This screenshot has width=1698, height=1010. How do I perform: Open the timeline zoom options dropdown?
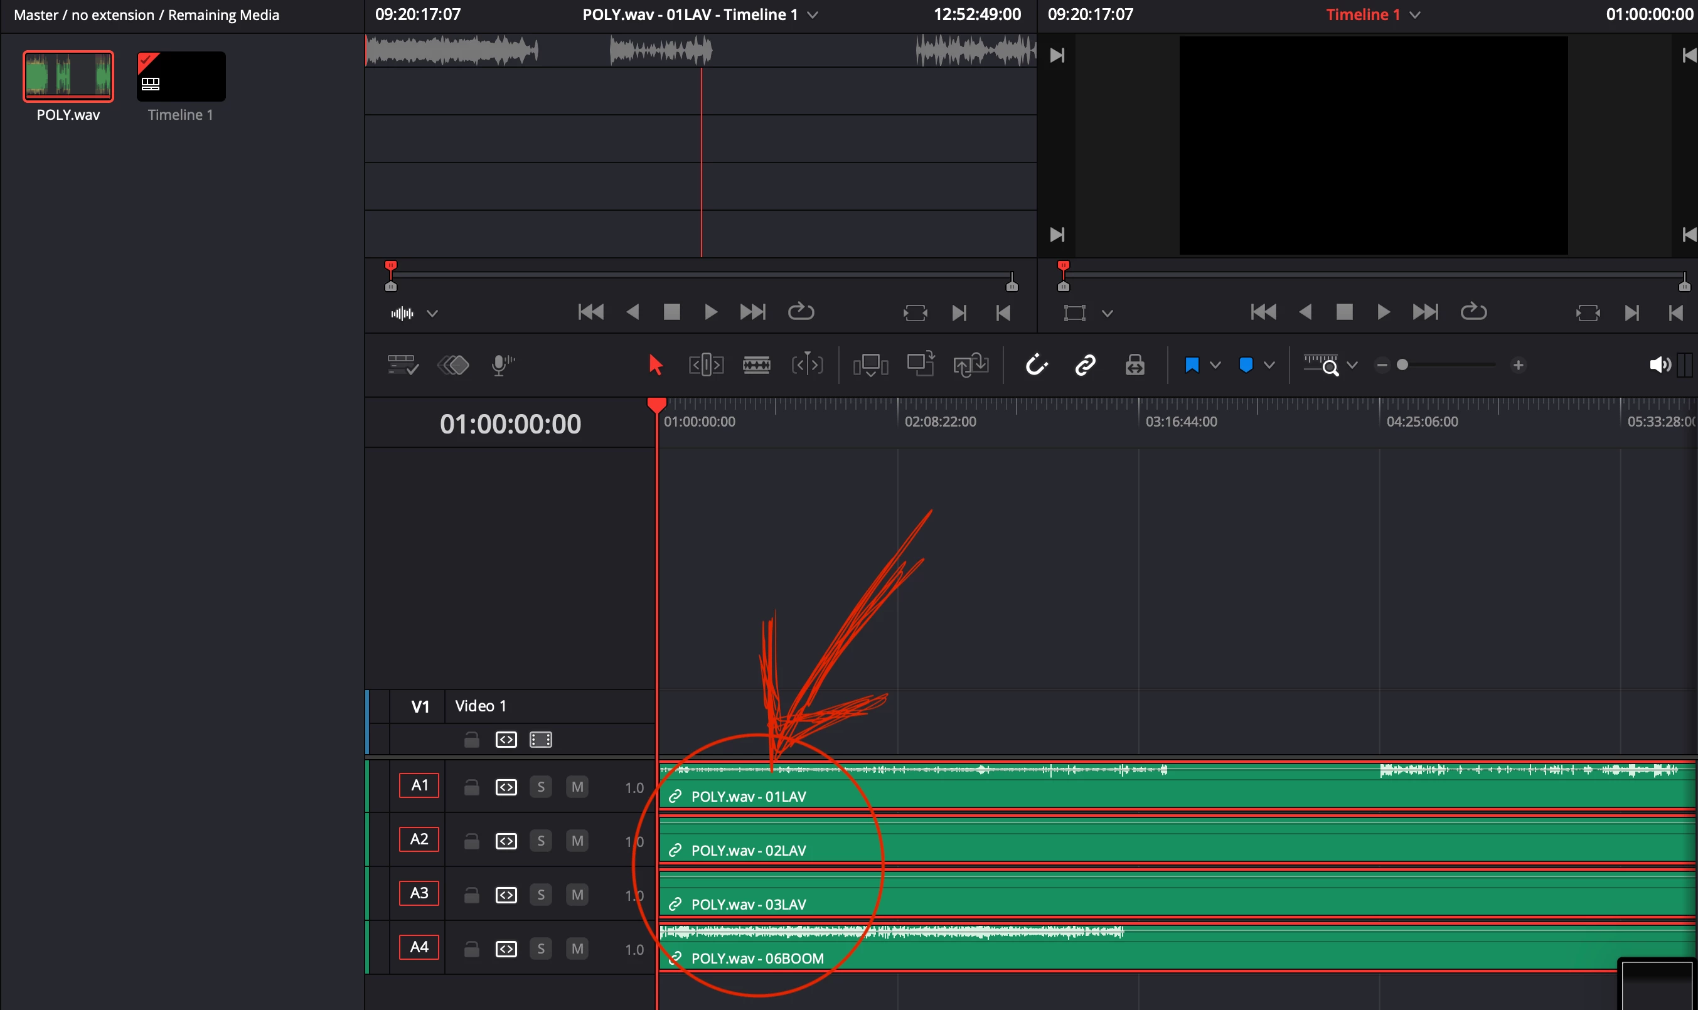[1352, 365]
